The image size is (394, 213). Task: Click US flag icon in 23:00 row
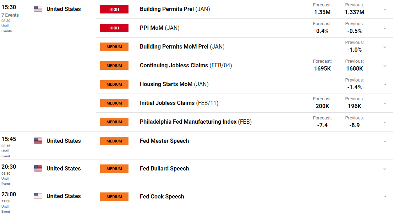pos(38,196)
